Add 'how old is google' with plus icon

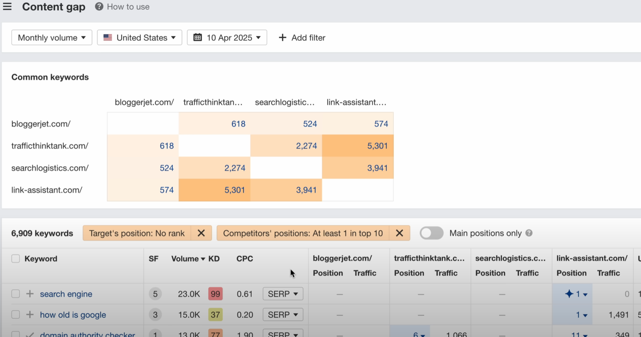click(x=30, y=315)
